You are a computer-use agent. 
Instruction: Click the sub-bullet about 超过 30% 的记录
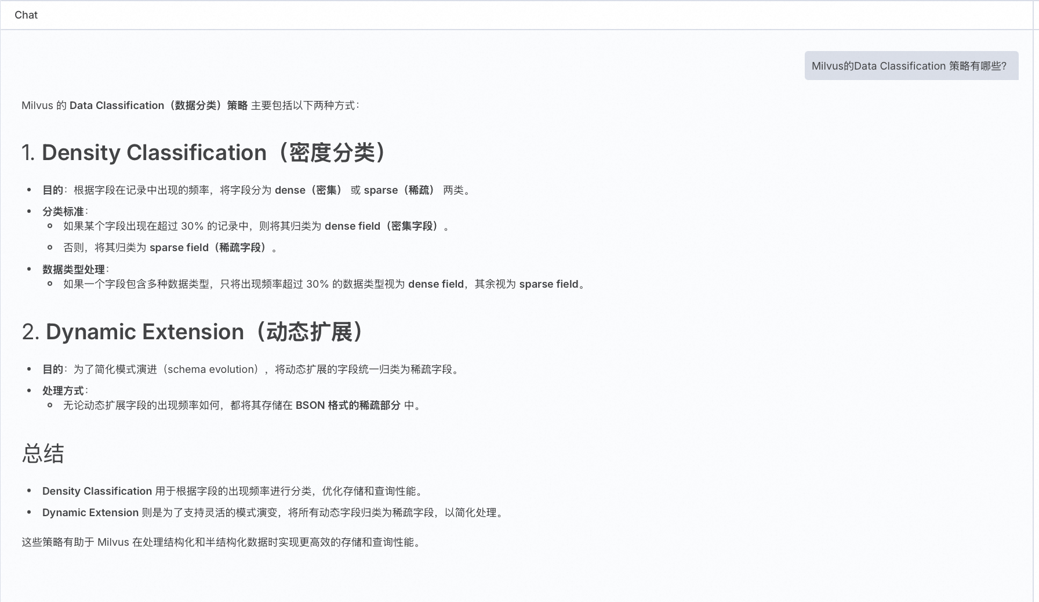256,226
